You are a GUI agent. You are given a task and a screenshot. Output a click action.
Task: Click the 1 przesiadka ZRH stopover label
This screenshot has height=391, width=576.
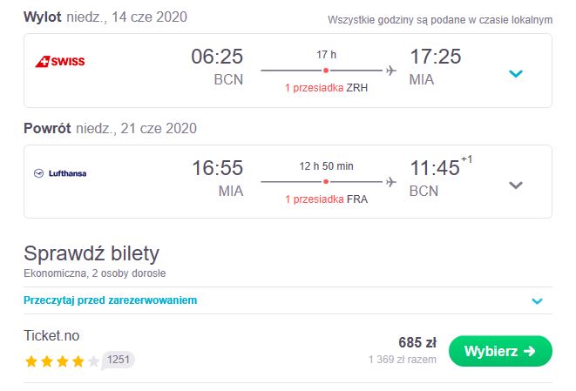[326, 88]
